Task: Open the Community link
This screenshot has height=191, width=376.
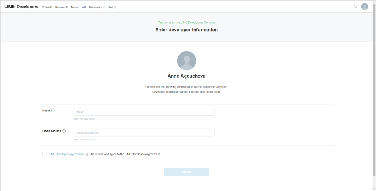Action: coord(97,7)
